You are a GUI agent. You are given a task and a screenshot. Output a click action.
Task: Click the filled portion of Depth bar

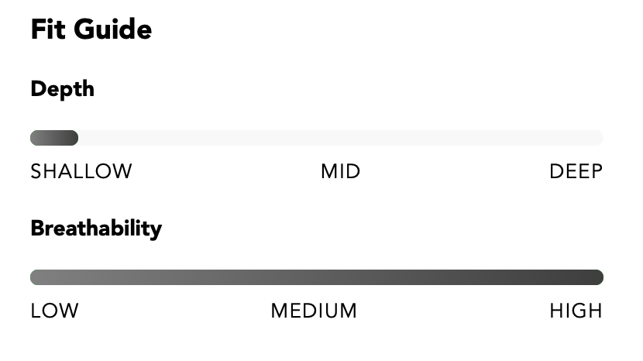point(54,138)
